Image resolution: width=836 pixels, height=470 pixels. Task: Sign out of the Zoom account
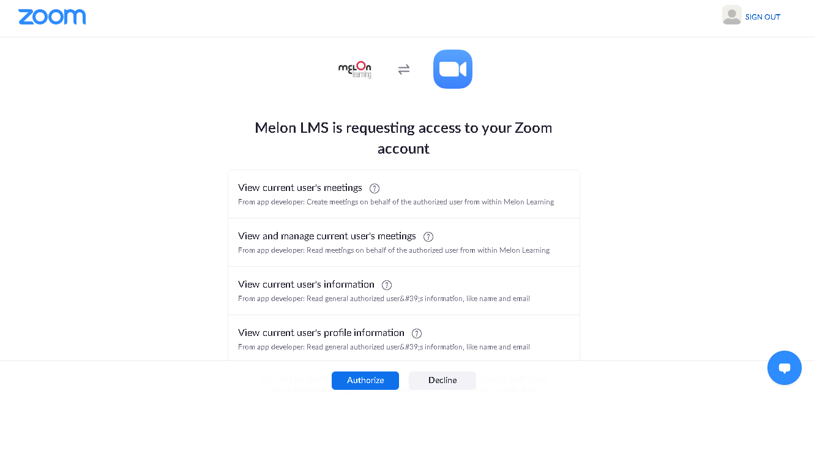(763, 17)
